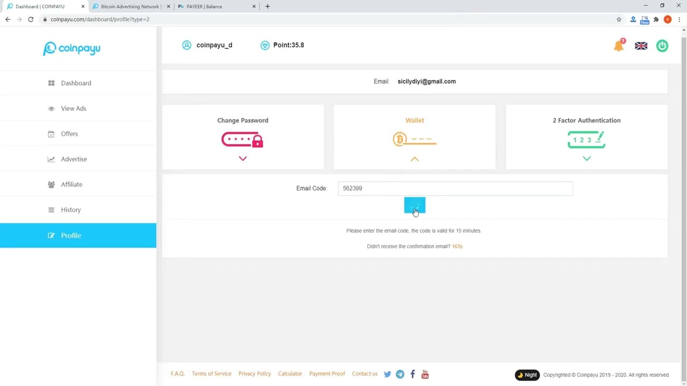Screen dimensions: 687x386
Task: Open the Chrome three-dot menu
Action: (x=679, y=19)
